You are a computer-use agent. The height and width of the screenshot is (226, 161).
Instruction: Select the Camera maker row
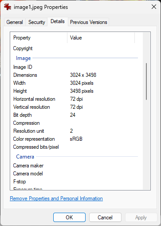(75, 166)
